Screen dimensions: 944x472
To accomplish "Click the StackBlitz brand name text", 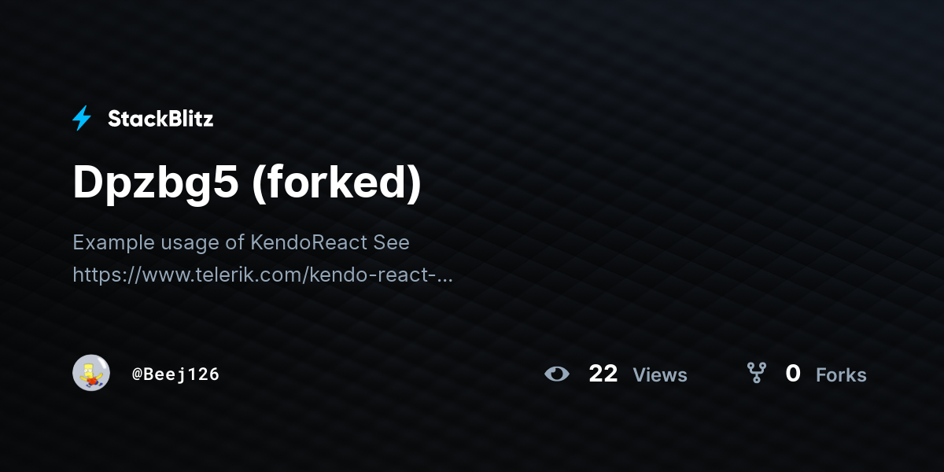I will pos(160,119).
